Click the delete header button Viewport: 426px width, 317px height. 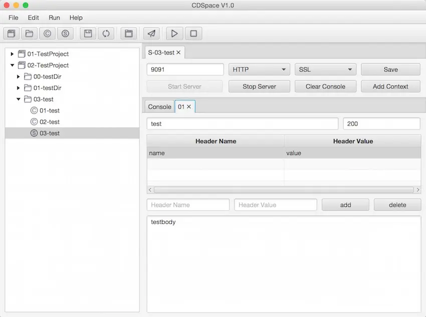pyautogui.click(x=397, y=205)
